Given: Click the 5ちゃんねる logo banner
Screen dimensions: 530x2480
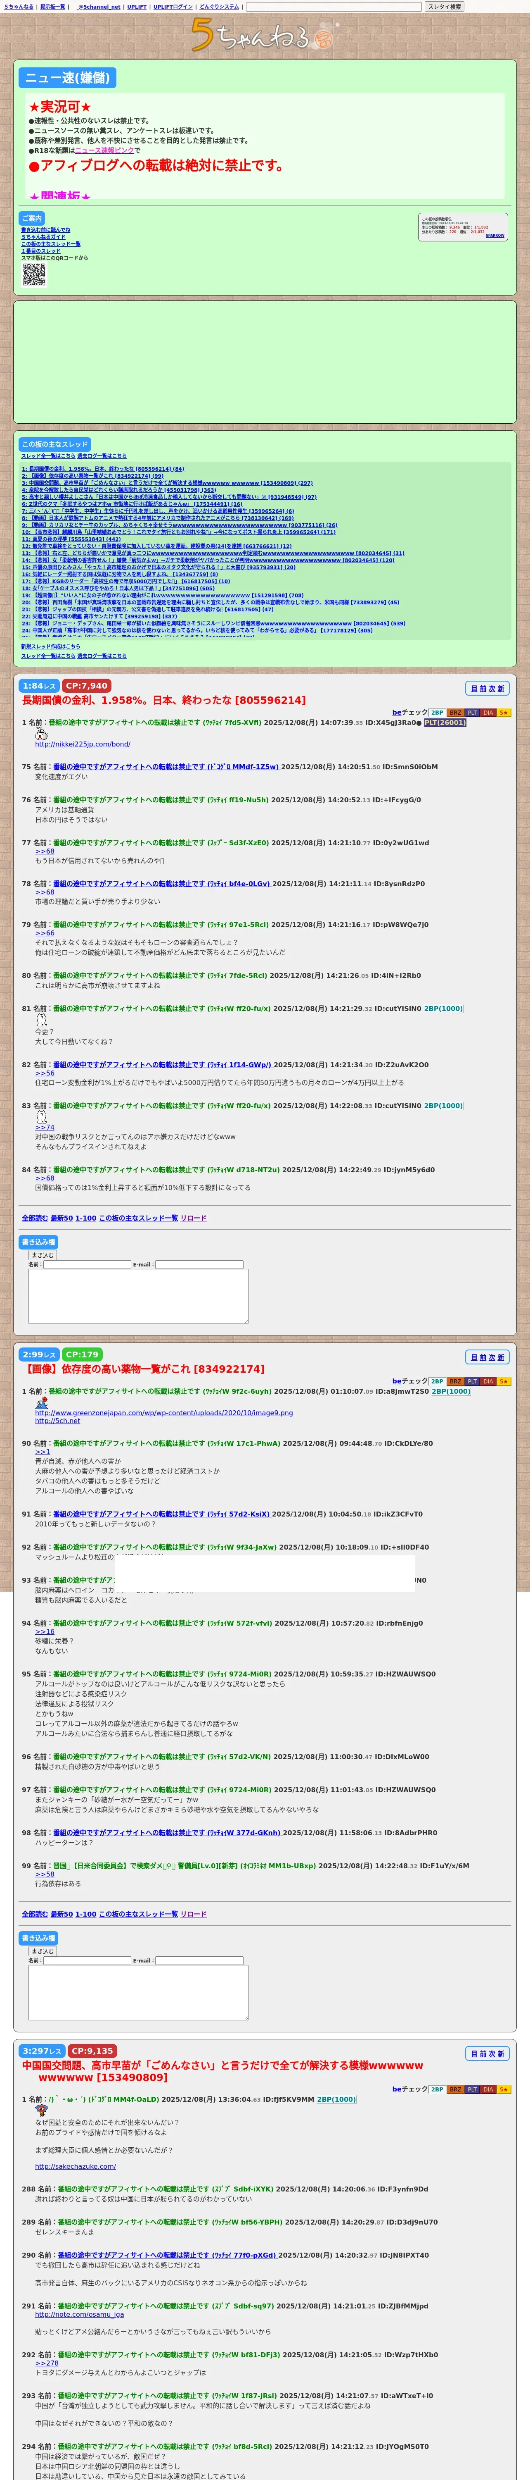Looking at the screenshot, I should click(x=265, y=35).
